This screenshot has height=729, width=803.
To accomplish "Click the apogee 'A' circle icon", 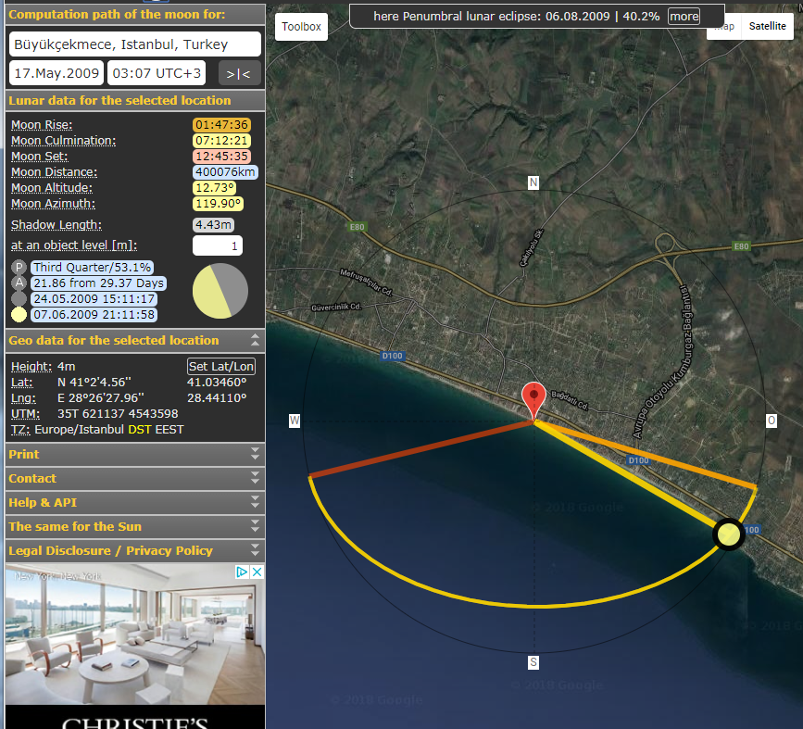I will pos(19,283).
